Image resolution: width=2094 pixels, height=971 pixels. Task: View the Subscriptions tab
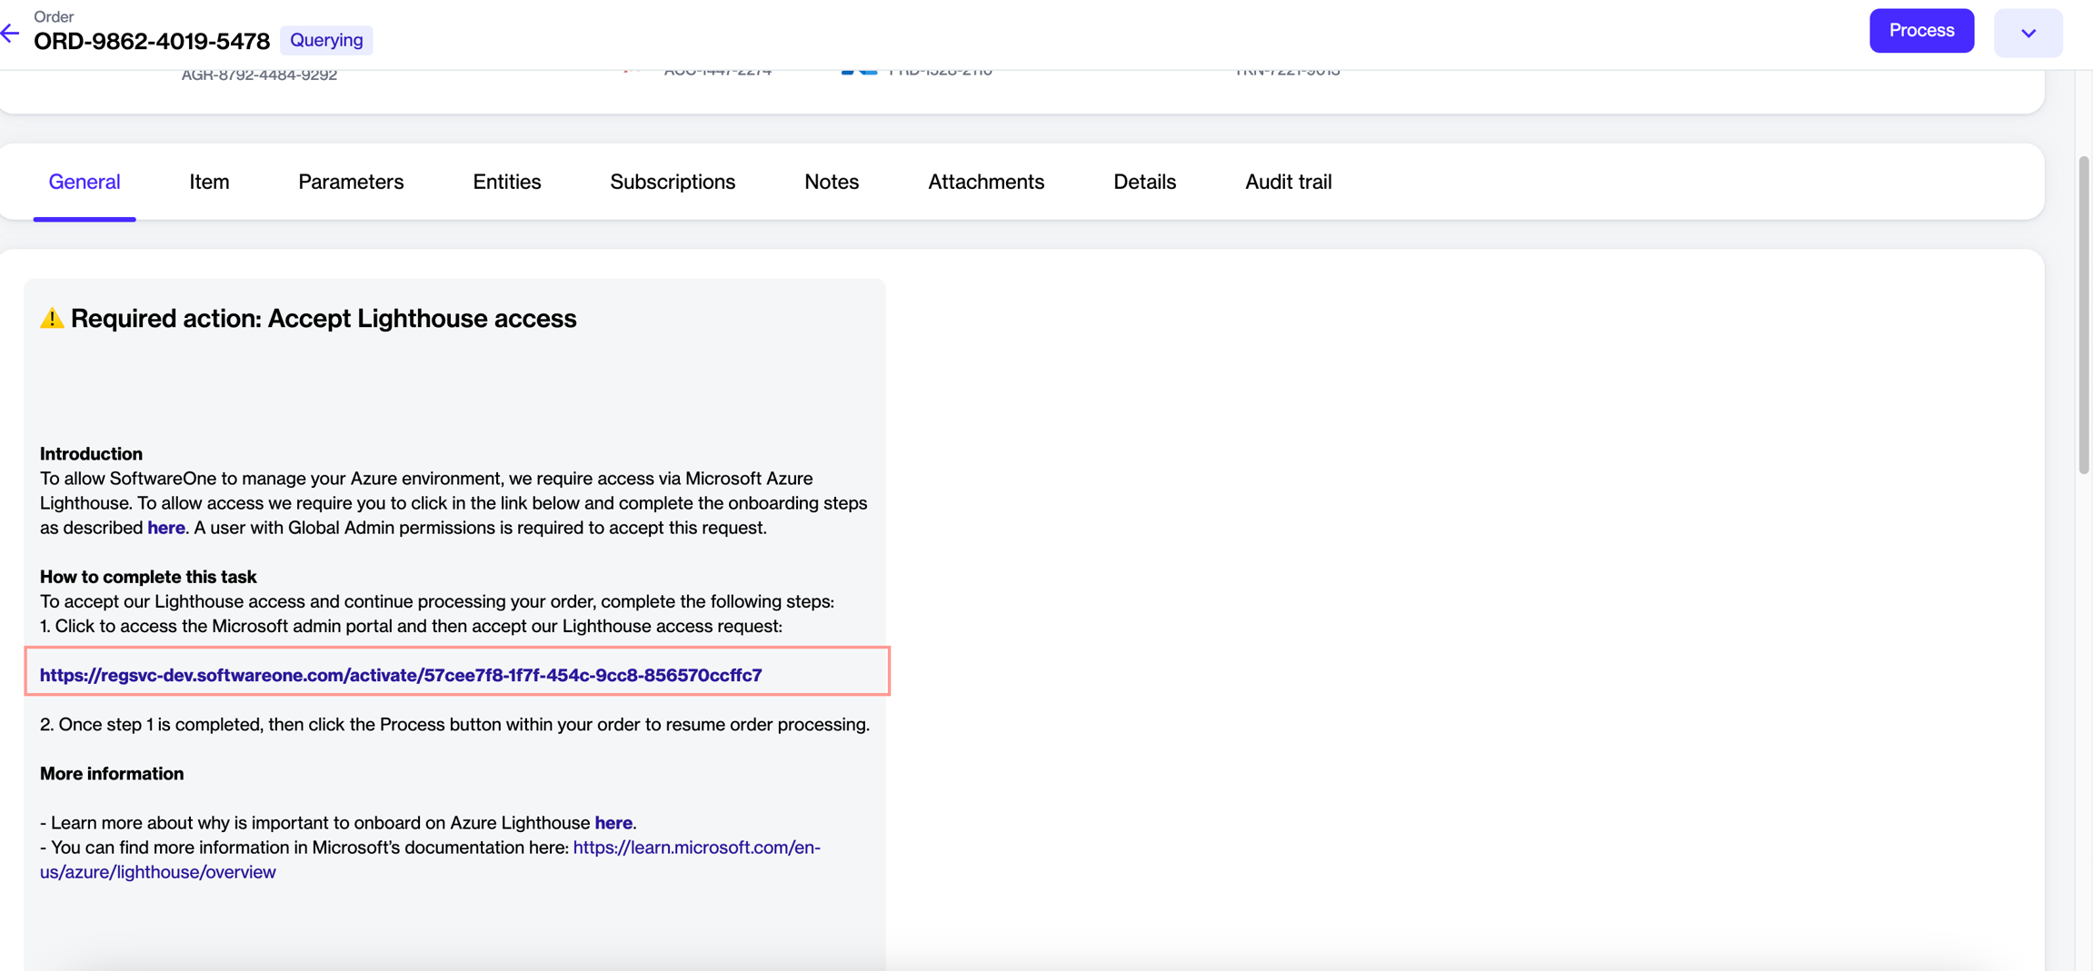coord(673,182)
